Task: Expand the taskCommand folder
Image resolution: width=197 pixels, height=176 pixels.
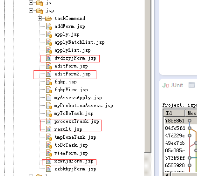Action: (x=40, y=19)
